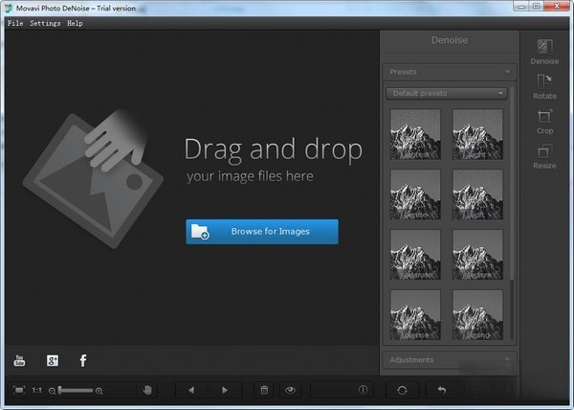The width and height of the screenshot is (574, 410).
Task: Open the Settings menu
Action: click(45, 23)
